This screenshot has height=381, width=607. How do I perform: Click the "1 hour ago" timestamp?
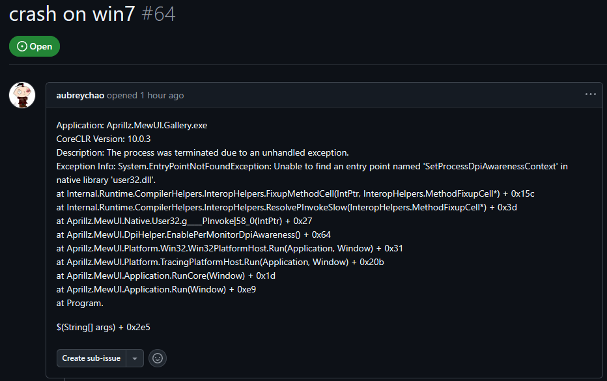click(162, 95)
